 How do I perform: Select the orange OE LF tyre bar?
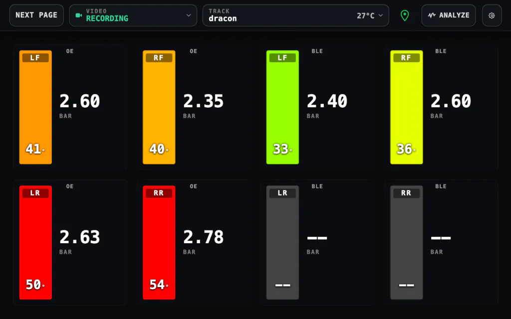(x=35, y=107)
